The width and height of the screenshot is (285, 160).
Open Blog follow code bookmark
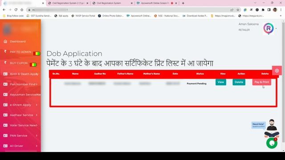tap(13, 16)
